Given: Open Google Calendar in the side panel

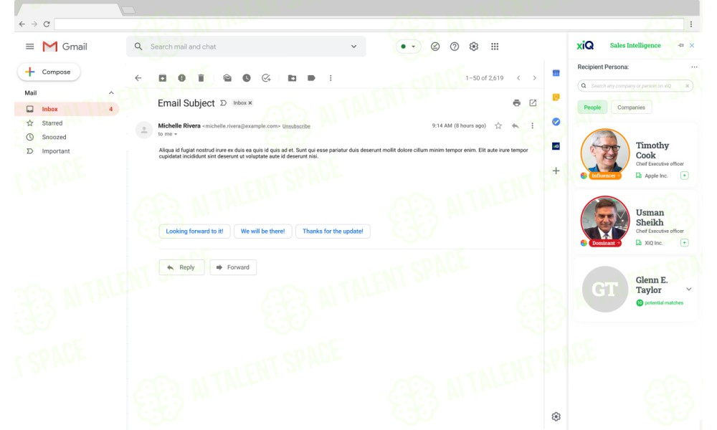Looking at the screenshot, I should (556, 73).
